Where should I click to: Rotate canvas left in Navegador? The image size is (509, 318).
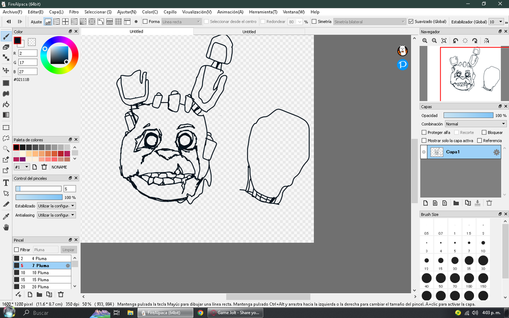click(x=455, y=41)
